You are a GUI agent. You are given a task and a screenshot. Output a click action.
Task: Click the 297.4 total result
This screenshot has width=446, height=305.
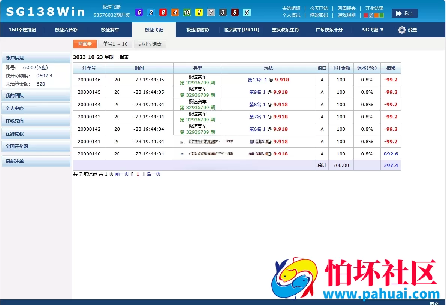(391, 166)
